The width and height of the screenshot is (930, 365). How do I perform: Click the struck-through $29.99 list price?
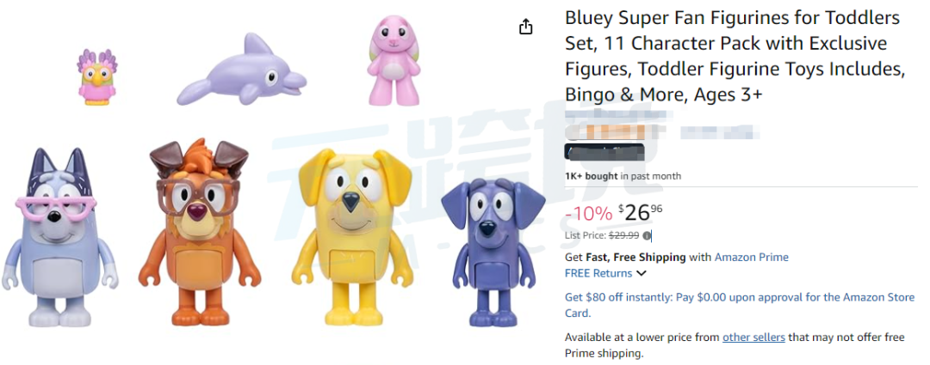tap(623, 235)
